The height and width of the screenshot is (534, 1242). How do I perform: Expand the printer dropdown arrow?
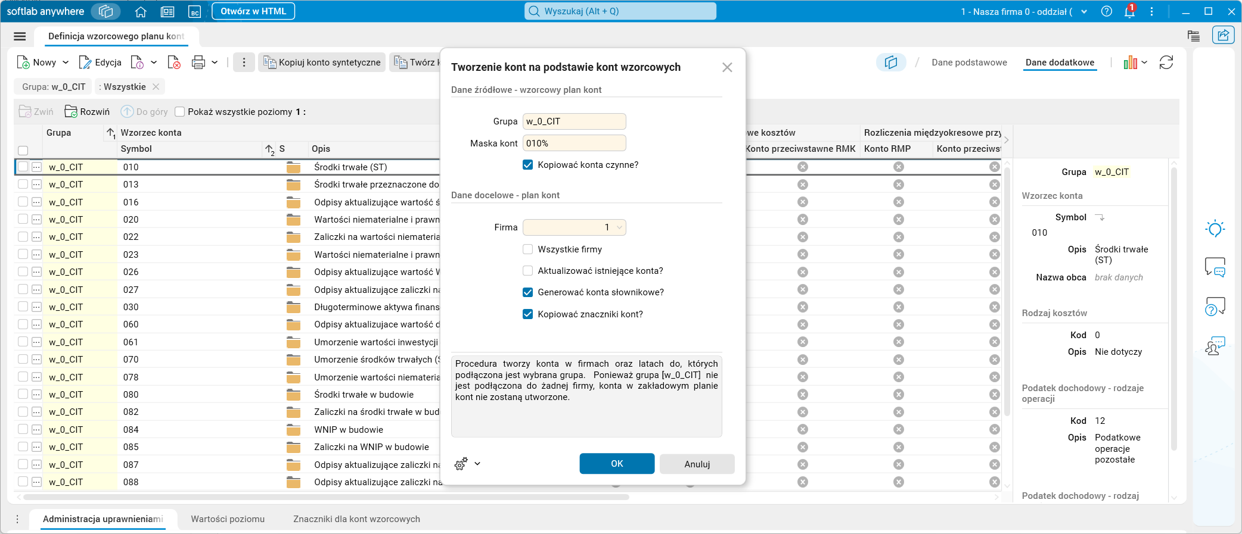click(215, 63)
